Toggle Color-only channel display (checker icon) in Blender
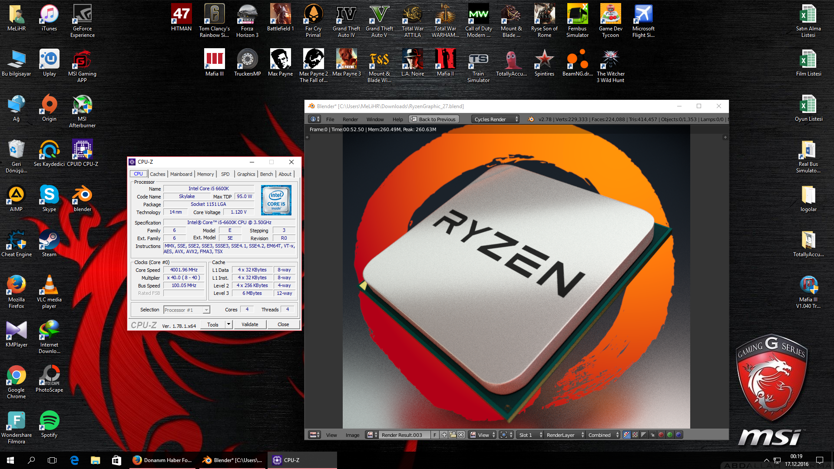 pyautogui.click(x=635, y=435)
